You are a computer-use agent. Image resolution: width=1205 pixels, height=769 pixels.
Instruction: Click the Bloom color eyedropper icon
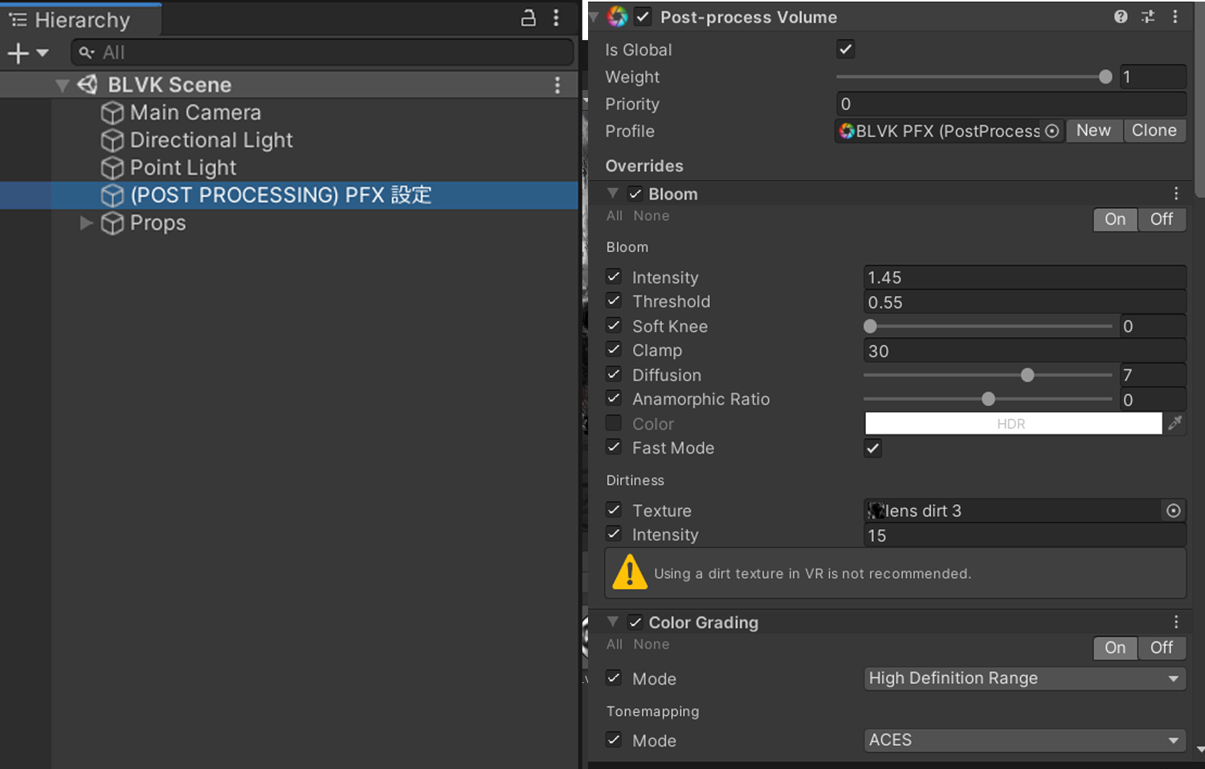pyautogui.click(x=1174, y=423)
